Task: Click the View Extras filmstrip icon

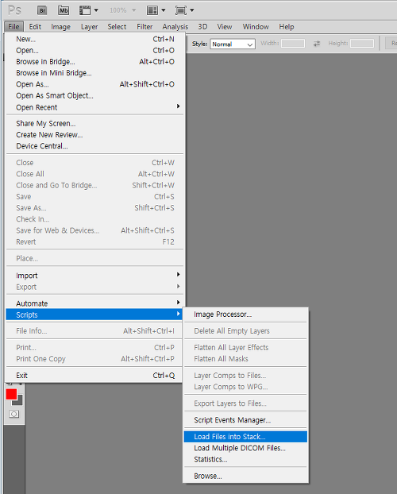Action: pos(85,10)
